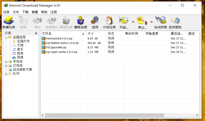Screen dimensions: 205x121
Task: Select file name wp-super-cache.1.9.2.zip
Action: pos(62,52)
